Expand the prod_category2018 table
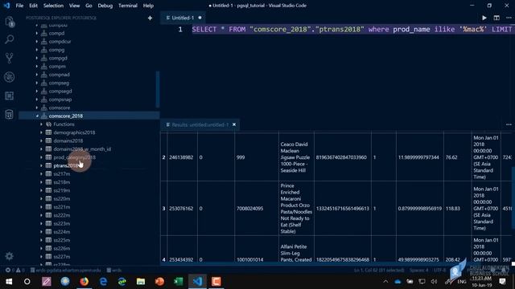The image size is (515, 289). [41, 157]
